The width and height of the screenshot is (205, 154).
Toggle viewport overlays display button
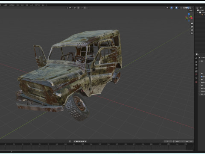click(176, 8)
